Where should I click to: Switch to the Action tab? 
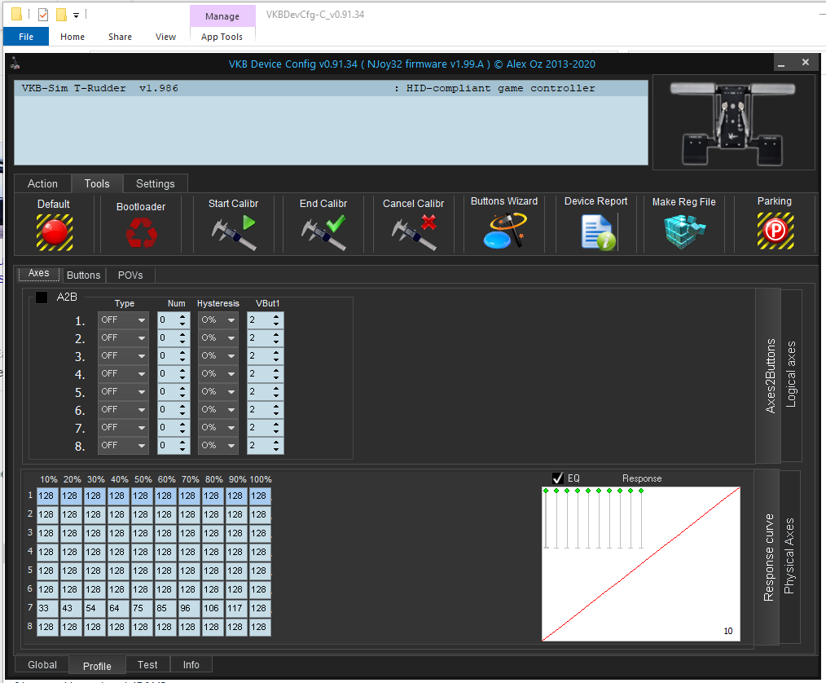(x=42, y=183)
